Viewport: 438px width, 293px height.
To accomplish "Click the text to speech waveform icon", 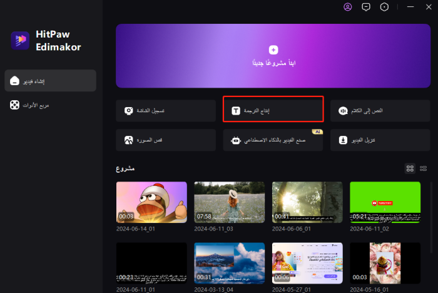I will coord(343,111).
